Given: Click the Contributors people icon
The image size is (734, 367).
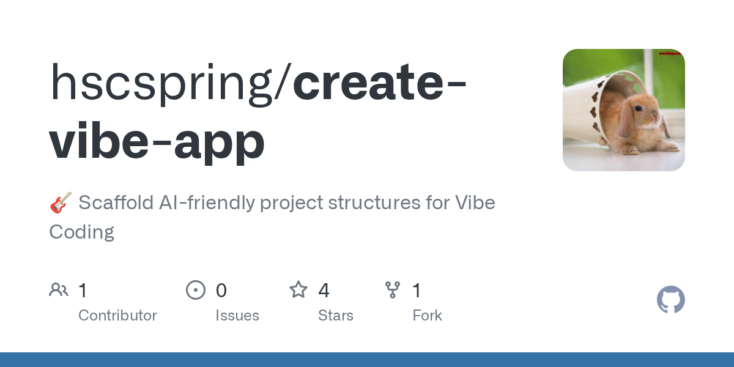Looking at the screenshot, I should (59, 289).
